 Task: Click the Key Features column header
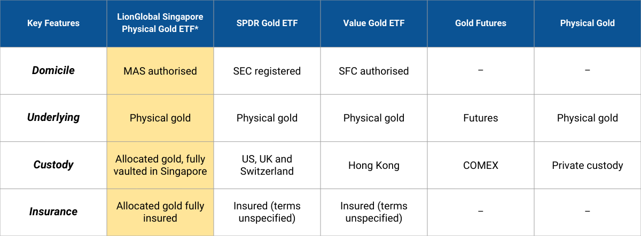point(53,23)
